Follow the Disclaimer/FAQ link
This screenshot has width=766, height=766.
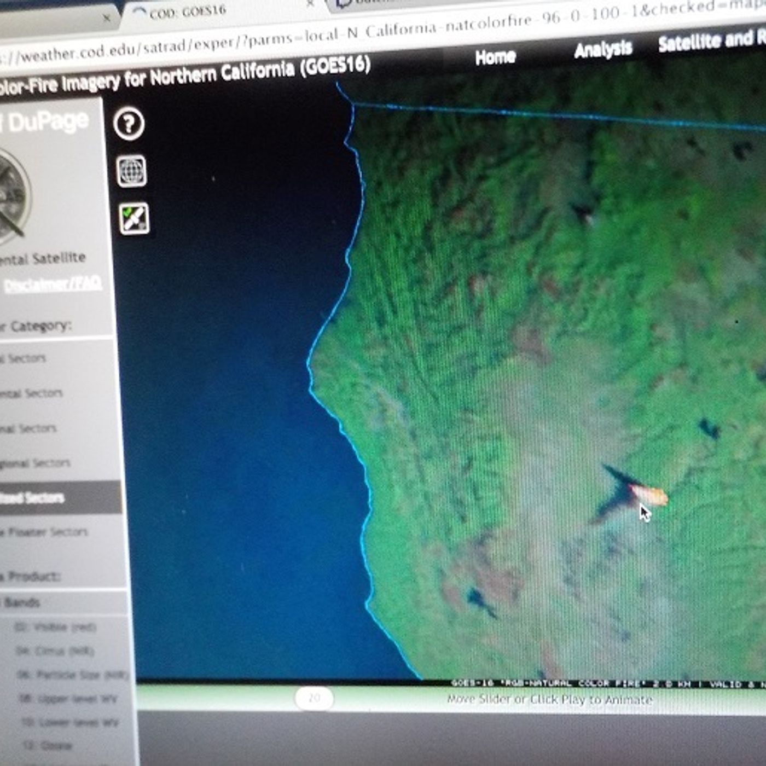[x=53, y=284]
